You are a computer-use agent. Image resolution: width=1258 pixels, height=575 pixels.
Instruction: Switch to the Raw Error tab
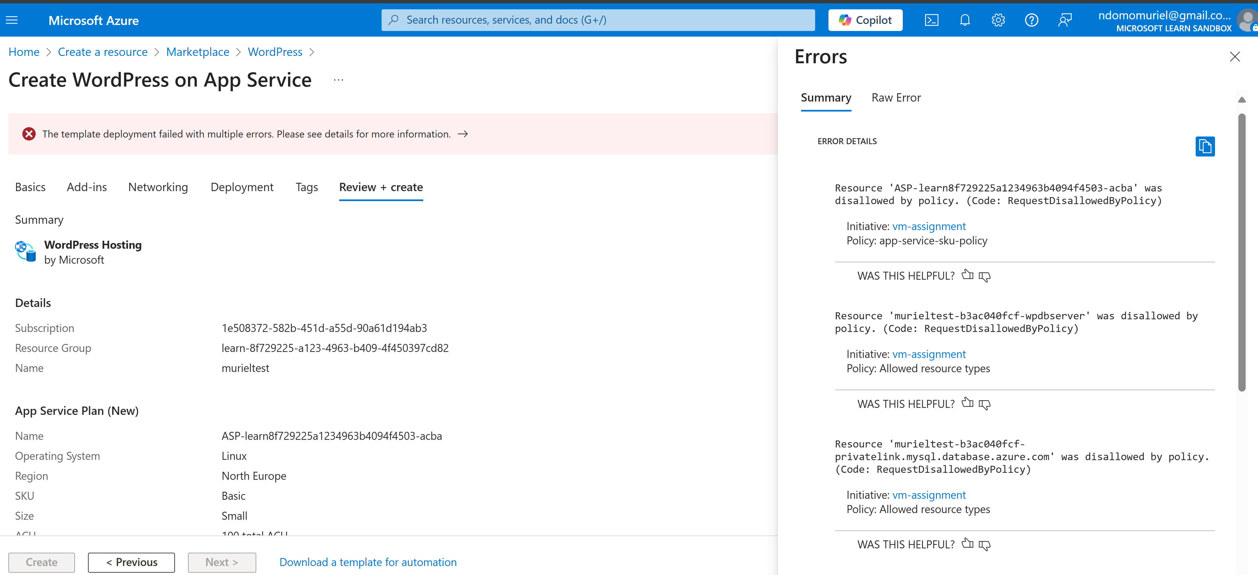896,98
